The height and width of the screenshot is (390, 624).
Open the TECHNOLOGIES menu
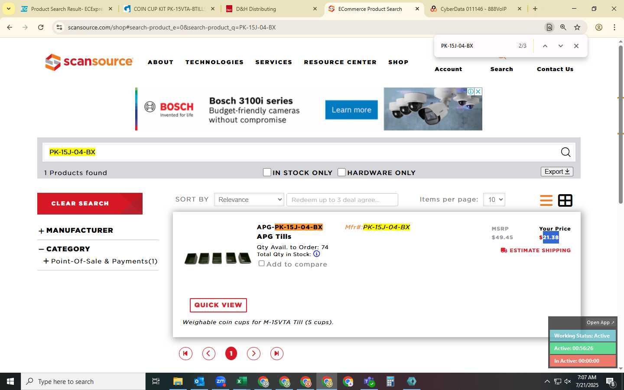[x=214, y=62]
